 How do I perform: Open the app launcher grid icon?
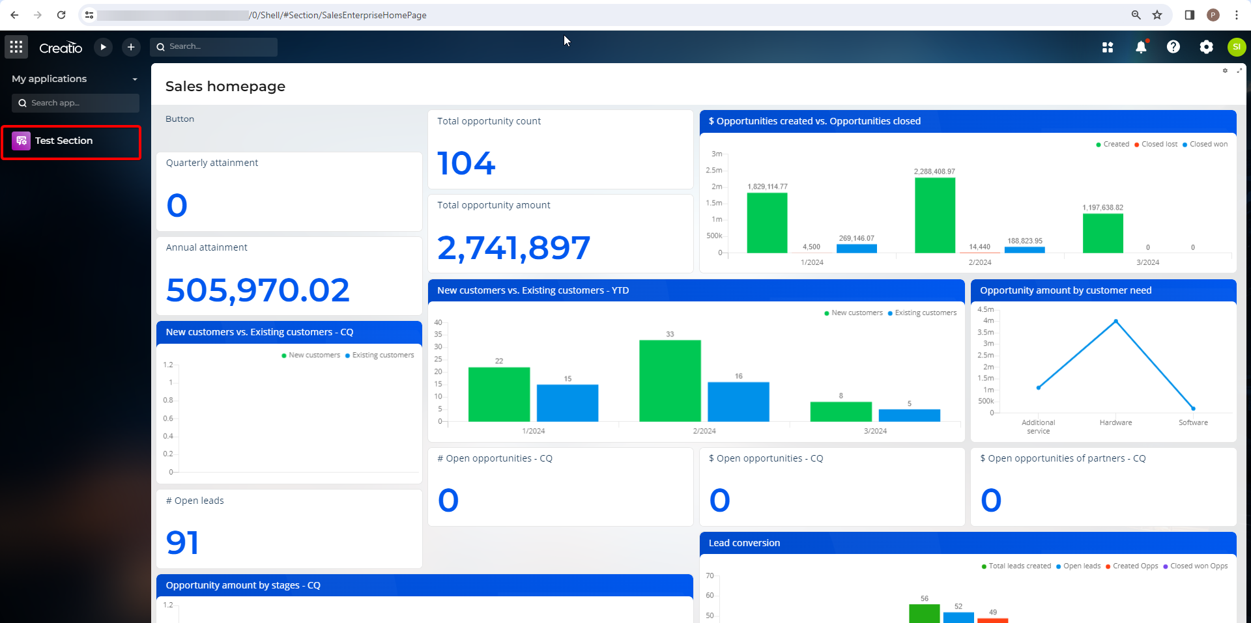tap(16, 47)
